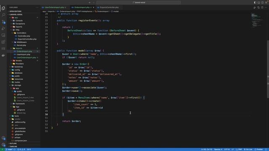269x151 pixels.
Task: Expand the Console folder
Action: click(x=19, y=21)
